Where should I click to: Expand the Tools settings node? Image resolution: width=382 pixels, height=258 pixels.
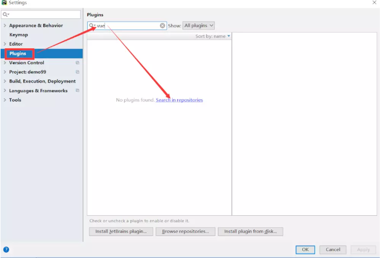[5, 100]
